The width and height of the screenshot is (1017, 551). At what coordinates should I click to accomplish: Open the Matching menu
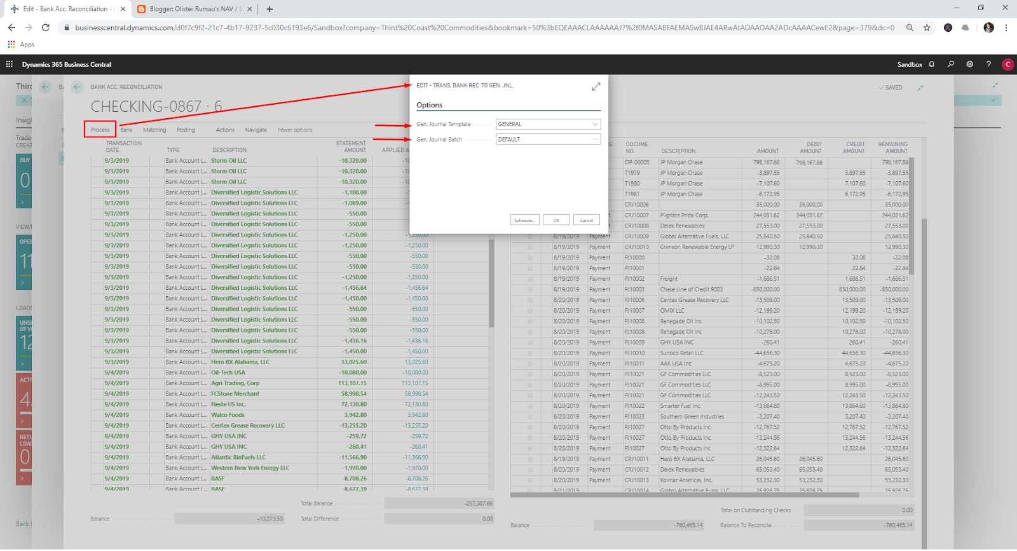(154, 130)
